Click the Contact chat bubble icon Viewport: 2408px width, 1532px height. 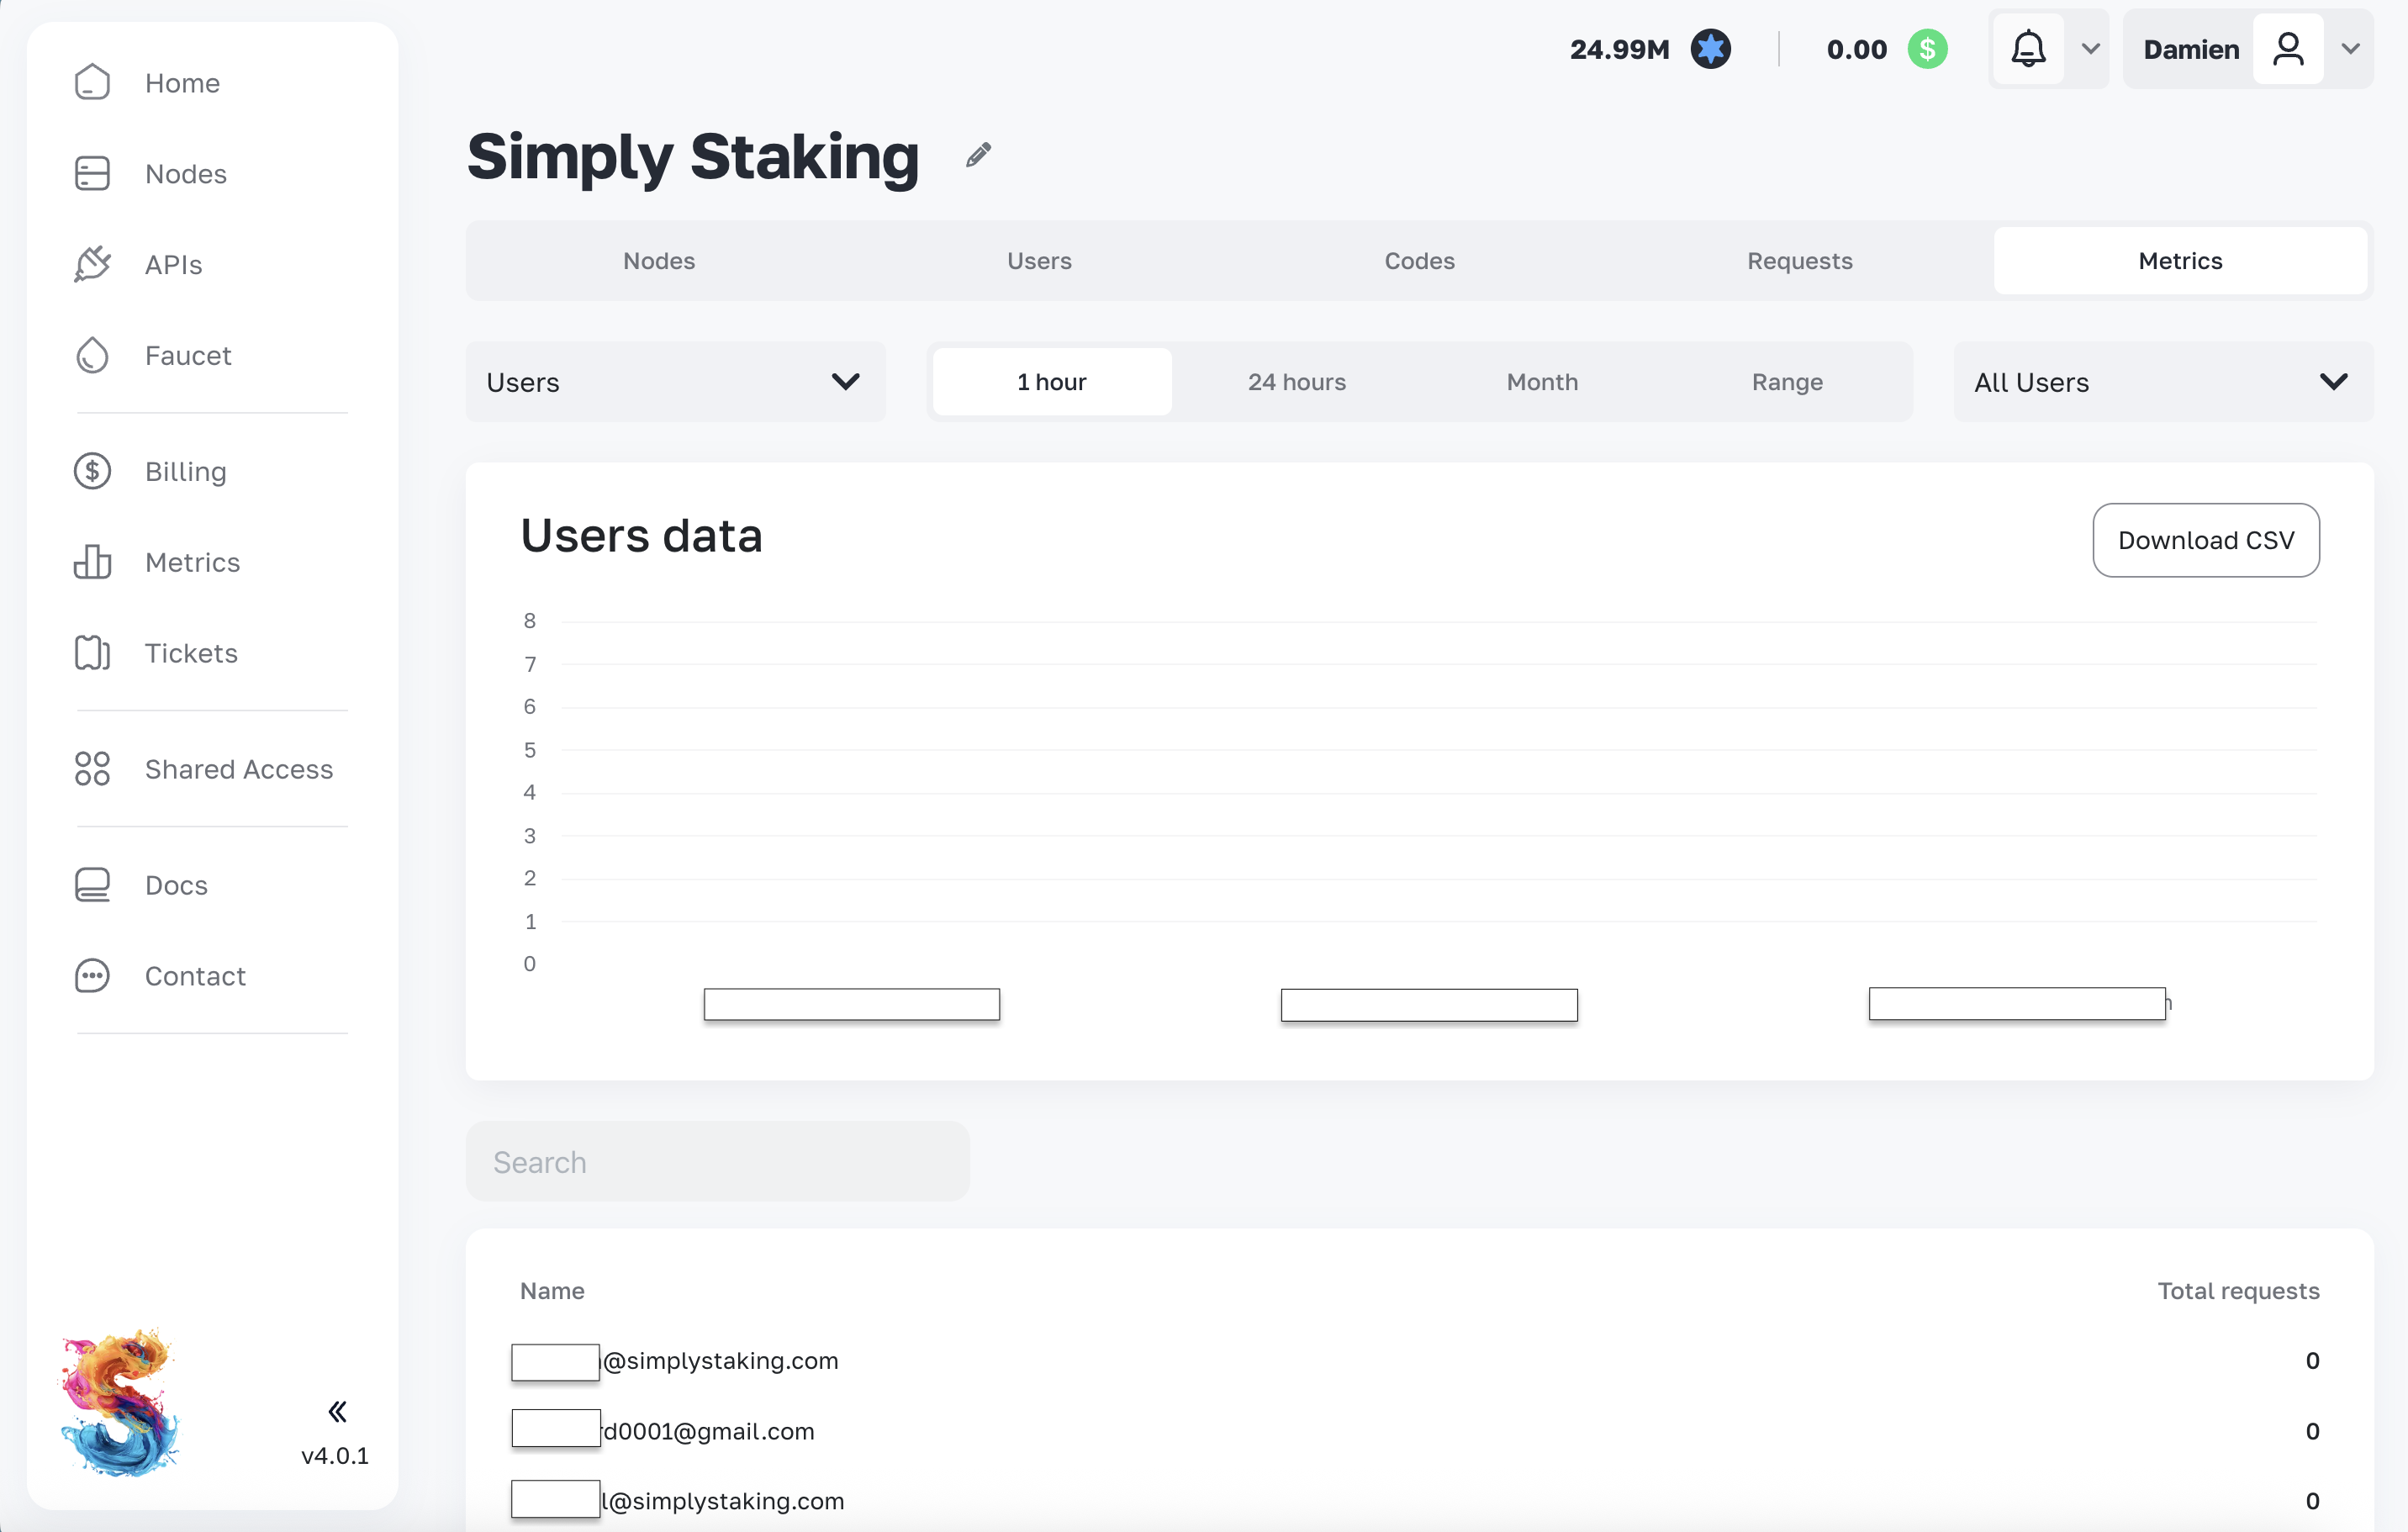click(92, 976)
